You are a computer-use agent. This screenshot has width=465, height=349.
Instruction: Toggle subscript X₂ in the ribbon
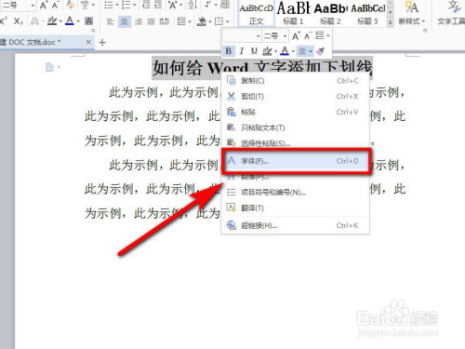click(x=18, y=21)
